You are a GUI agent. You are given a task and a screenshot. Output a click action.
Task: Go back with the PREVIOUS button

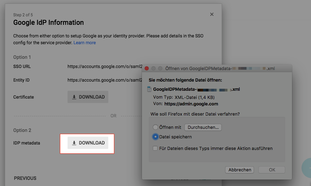click(25, 178)
